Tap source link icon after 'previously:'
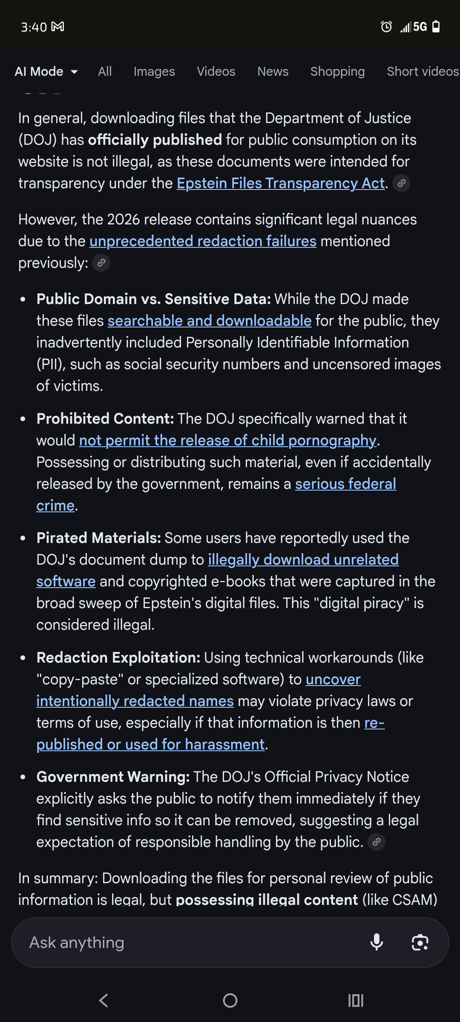 (101, 263)
